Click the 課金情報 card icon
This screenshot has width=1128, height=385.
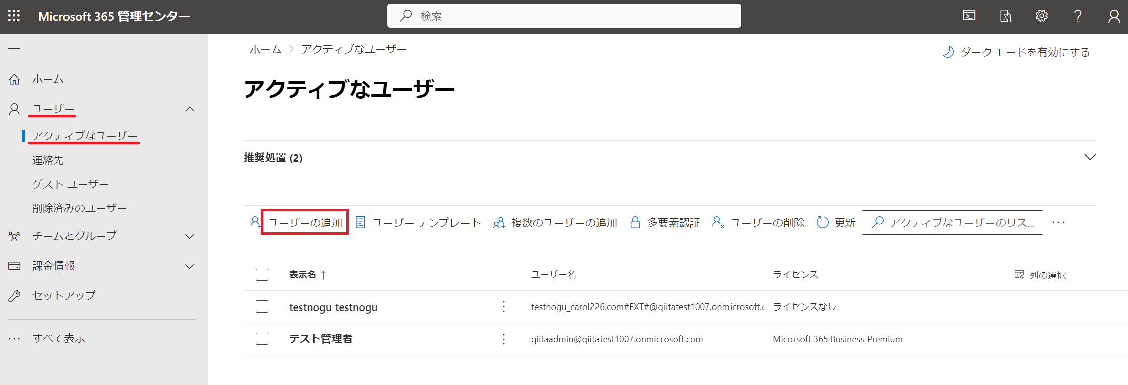[x=14, y=266]
